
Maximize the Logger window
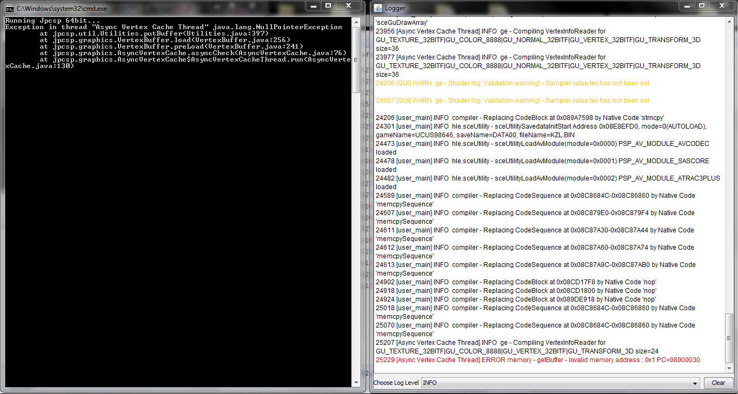click(701, 5)
